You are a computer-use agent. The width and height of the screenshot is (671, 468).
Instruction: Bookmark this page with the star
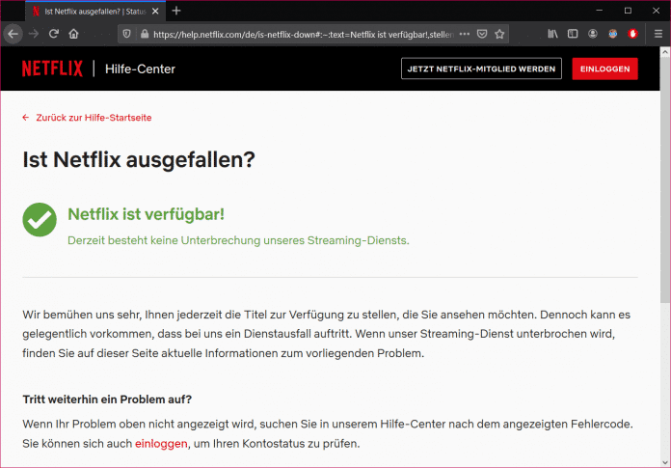pyautogui.click(x=500, y=34)
